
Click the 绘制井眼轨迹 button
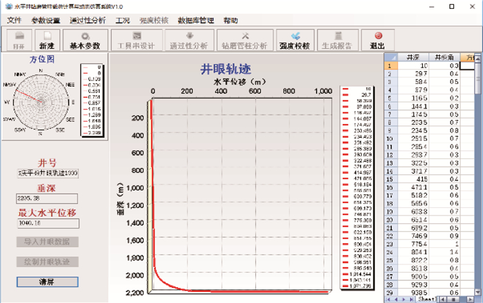[x=47, y=262]
